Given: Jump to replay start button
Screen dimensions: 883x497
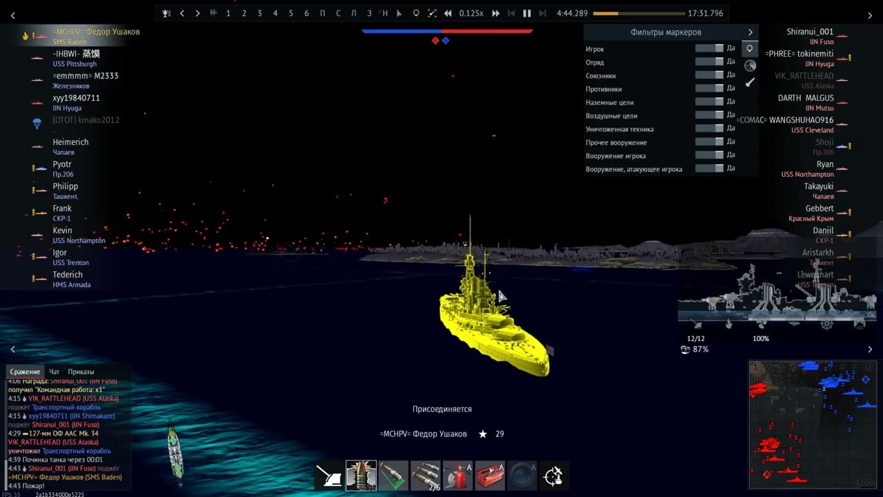Looking at the screenshot, I should [511, 13].
